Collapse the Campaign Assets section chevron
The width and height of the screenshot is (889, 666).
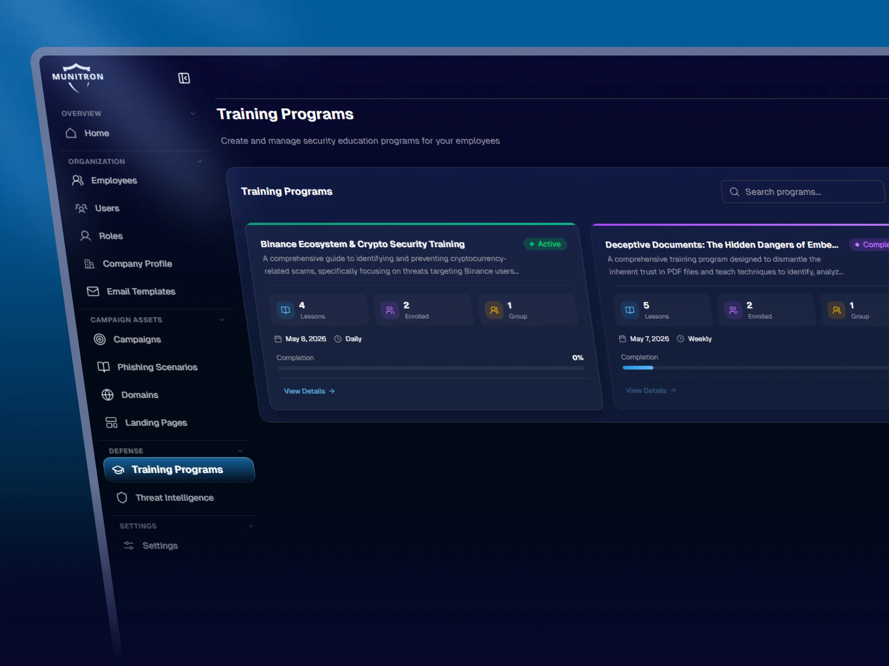pyautogui.click(x=222, y=320)
